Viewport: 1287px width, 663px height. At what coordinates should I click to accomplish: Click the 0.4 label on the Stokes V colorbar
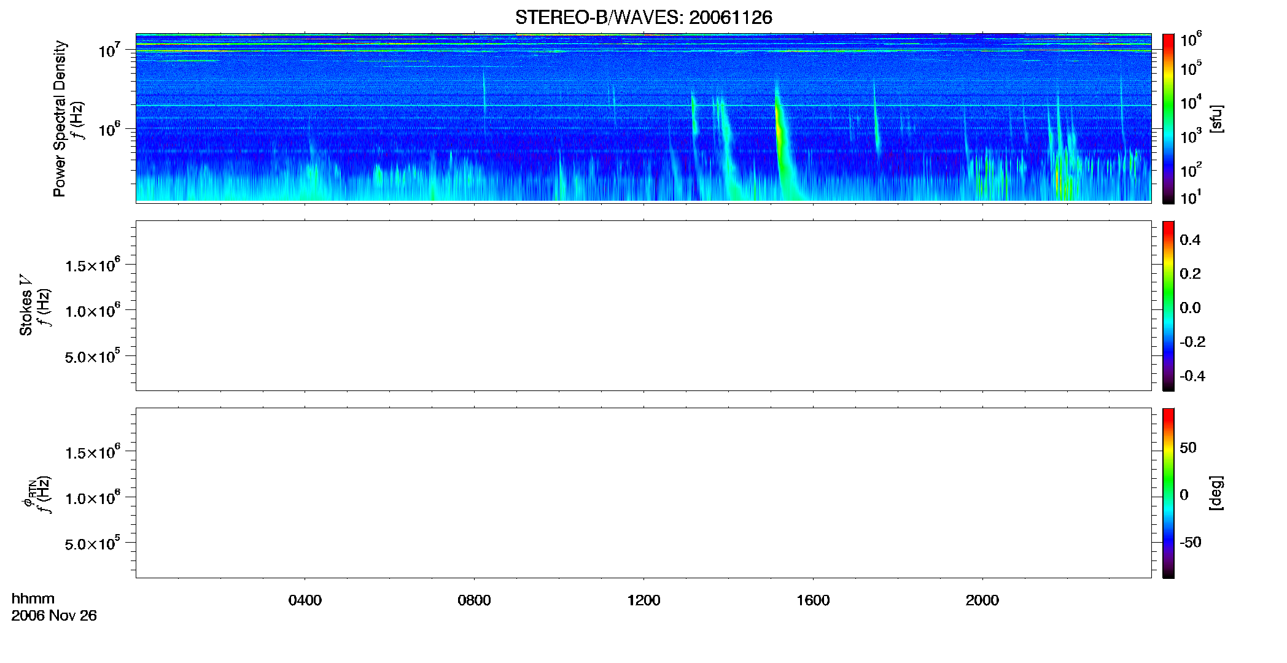[x=1190, y=240]
